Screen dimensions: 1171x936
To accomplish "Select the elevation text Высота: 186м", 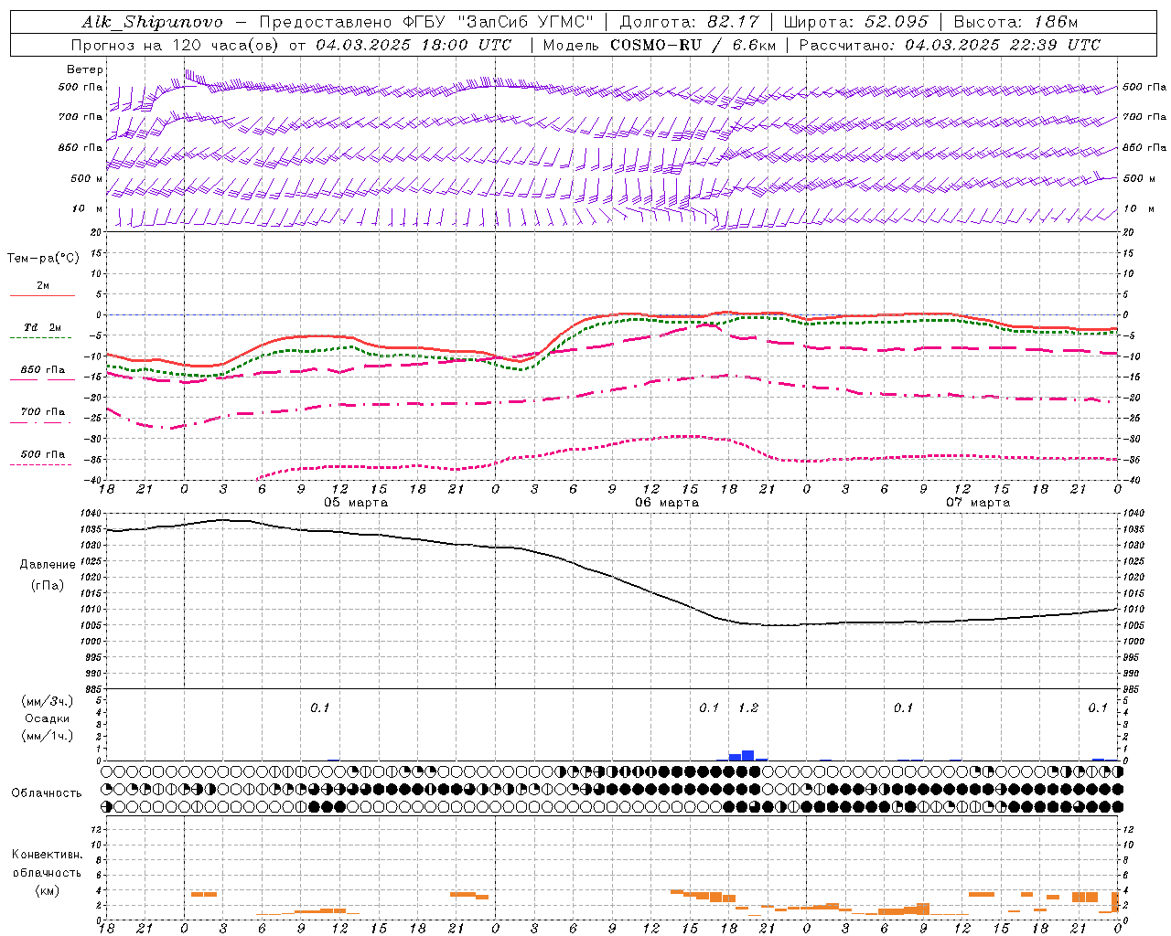I will pos(1015,22).
